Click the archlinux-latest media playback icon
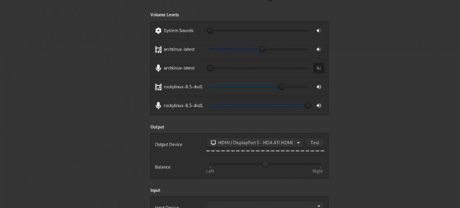 (158, 50)
